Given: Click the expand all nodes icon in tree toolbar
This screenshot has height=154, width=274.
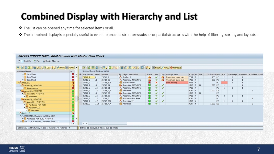Looking at the screenshot, I should point(18,68).
